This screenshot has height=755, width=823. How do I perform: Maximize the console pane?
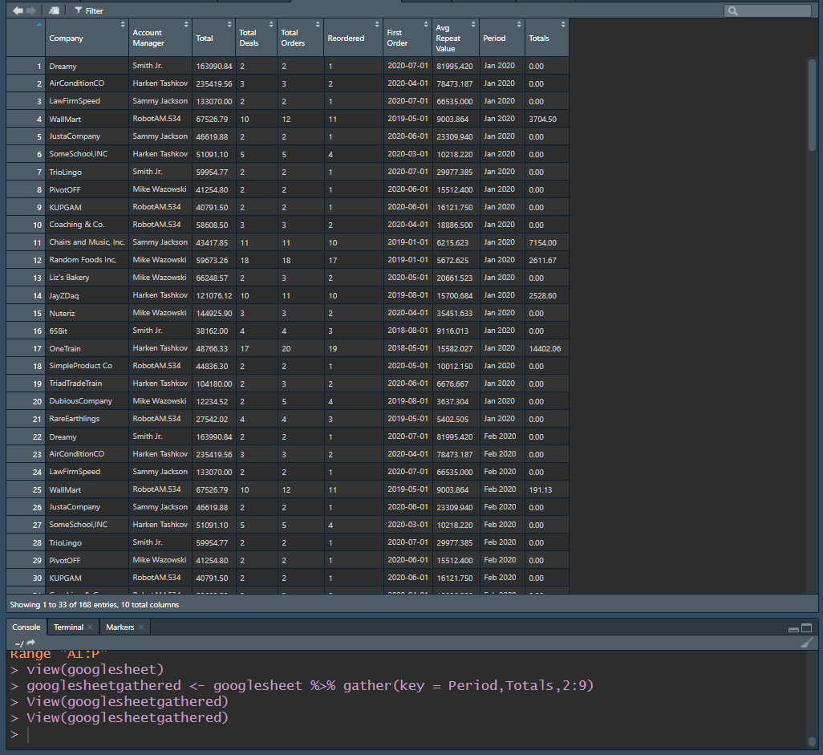pos(807,628)
